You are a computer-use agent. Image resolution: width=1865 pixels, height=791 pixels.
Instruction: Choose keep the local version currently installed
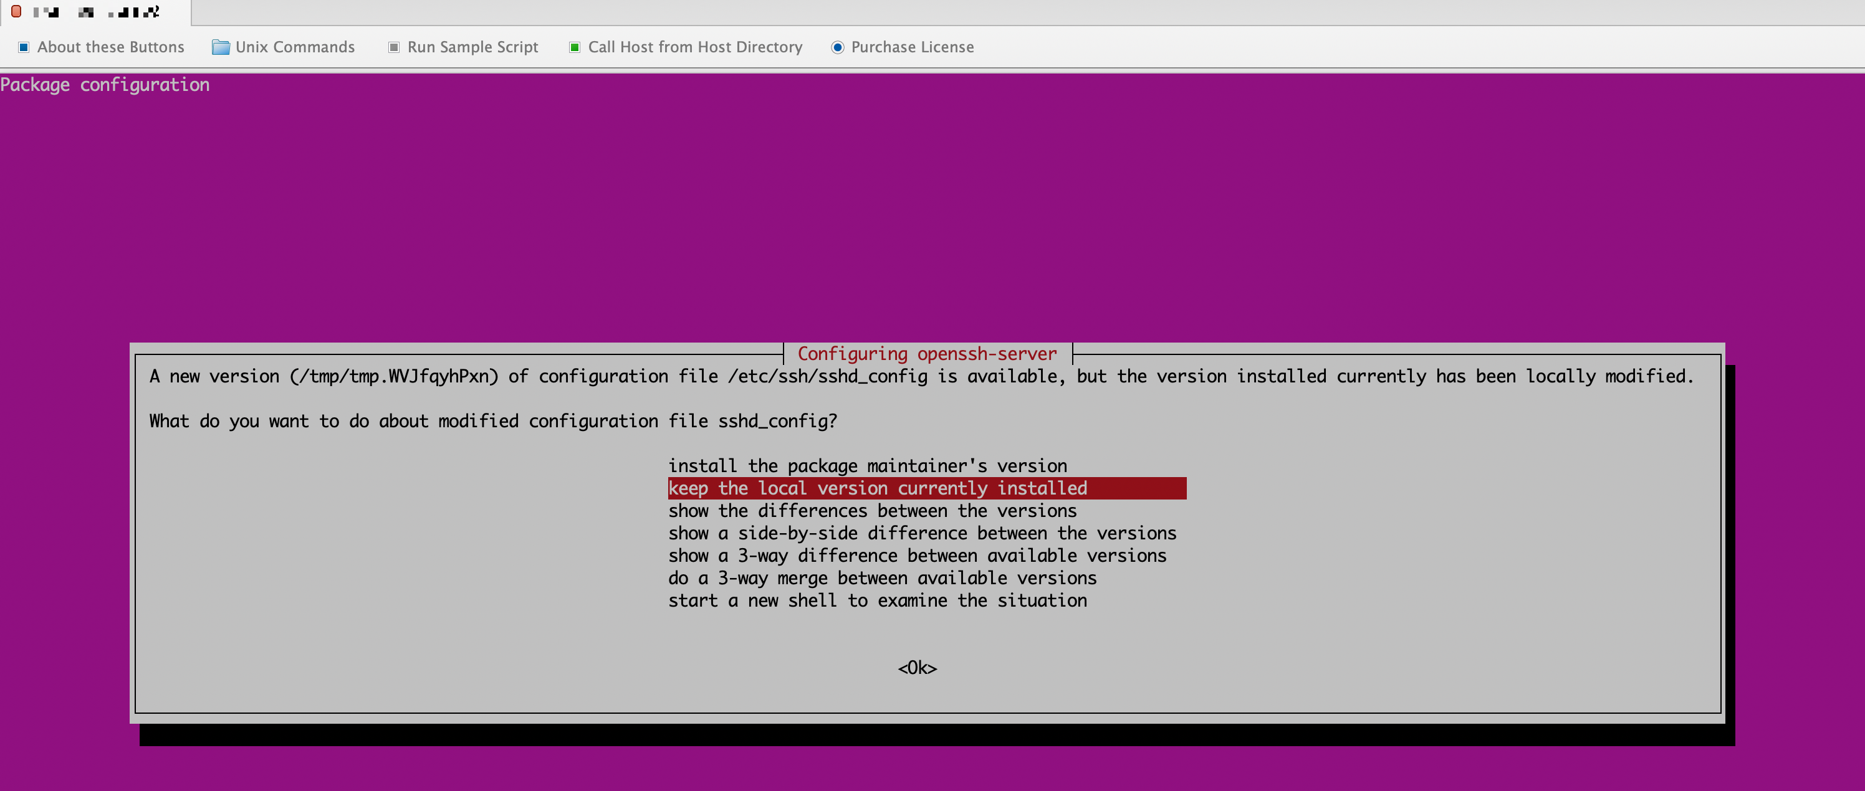(877, 488)
